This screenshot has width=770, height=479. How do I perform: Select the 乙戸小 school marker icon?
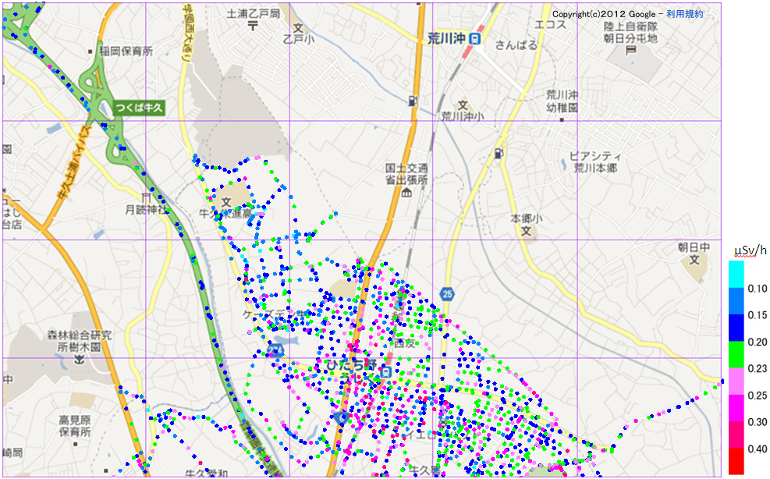click(298, 28)
